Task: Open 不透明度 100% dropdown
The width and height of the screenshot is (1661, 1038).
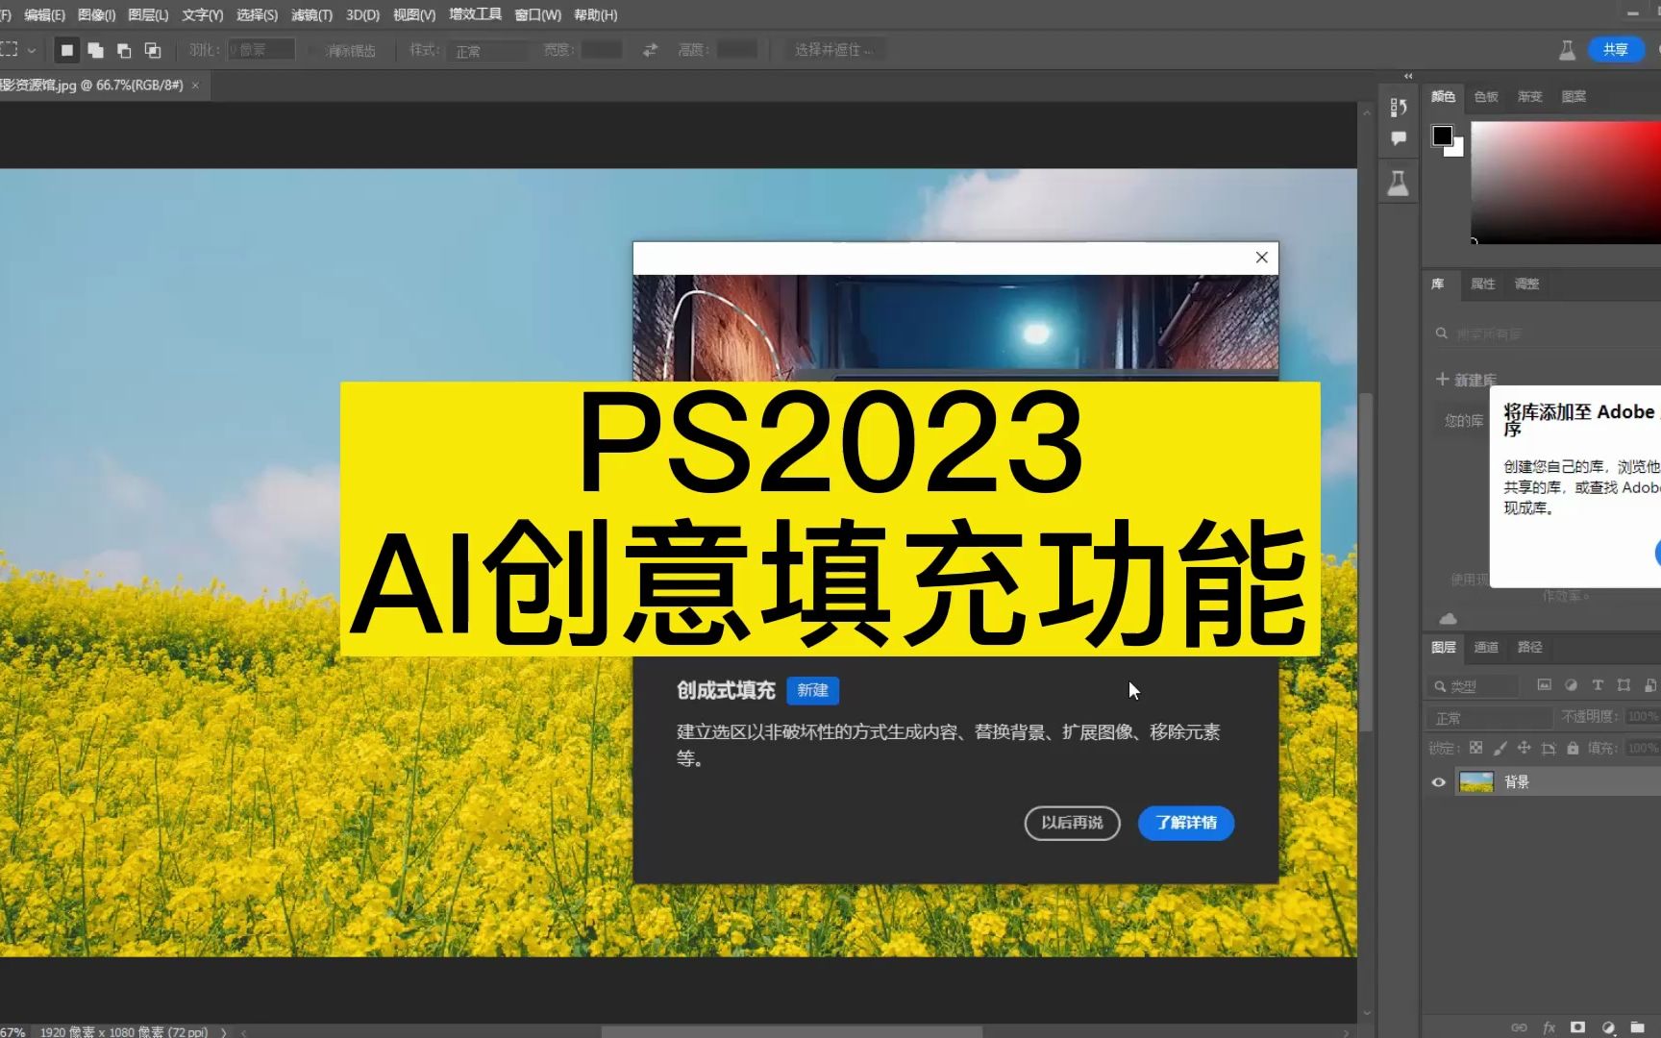Action: [x=1642, y=716]
